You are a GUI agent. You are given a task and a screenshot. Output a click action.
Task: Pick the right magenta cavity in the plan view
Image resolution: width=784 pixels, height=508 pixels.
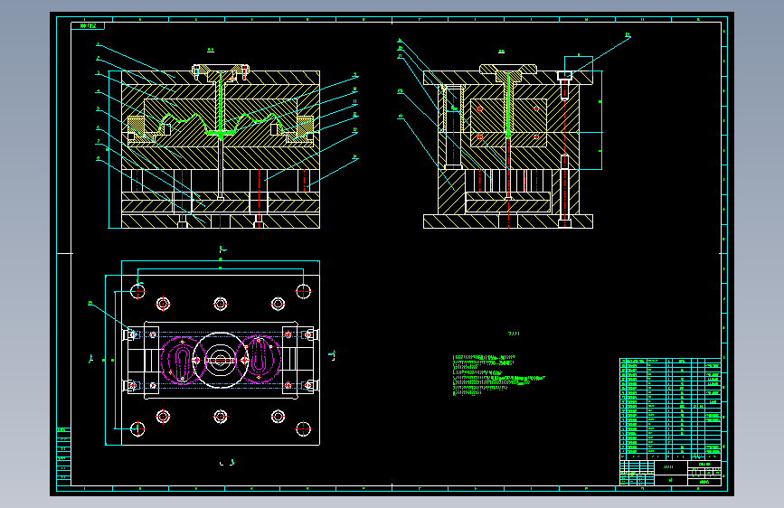pos(259,359)
